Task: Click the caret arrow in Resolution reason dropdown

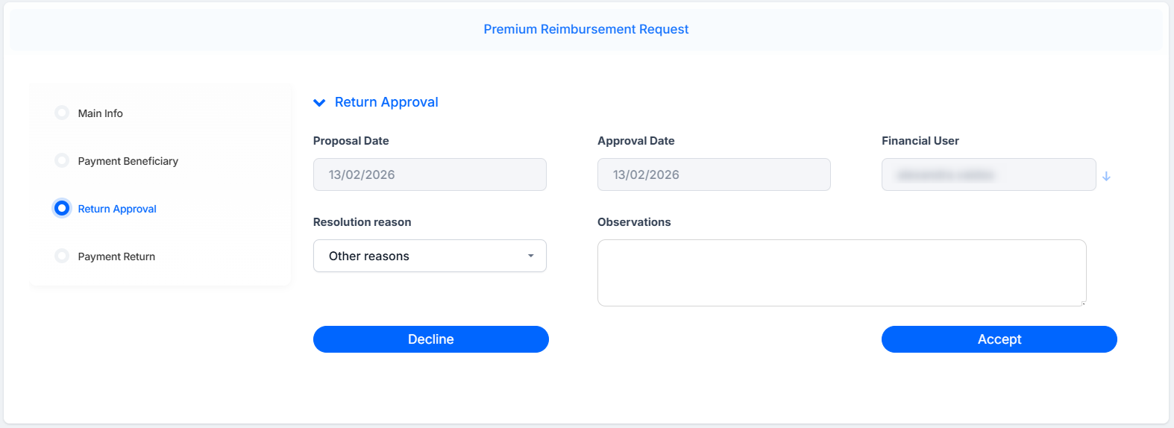Action: 531,256
